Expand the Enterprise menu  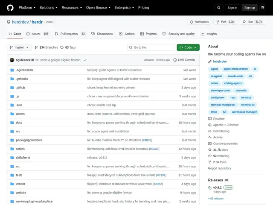[124, 8]
